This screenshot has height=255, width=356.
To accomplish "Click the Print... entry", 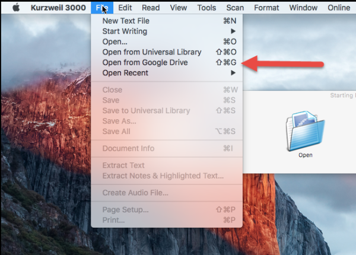I will [x=167, y=220].
